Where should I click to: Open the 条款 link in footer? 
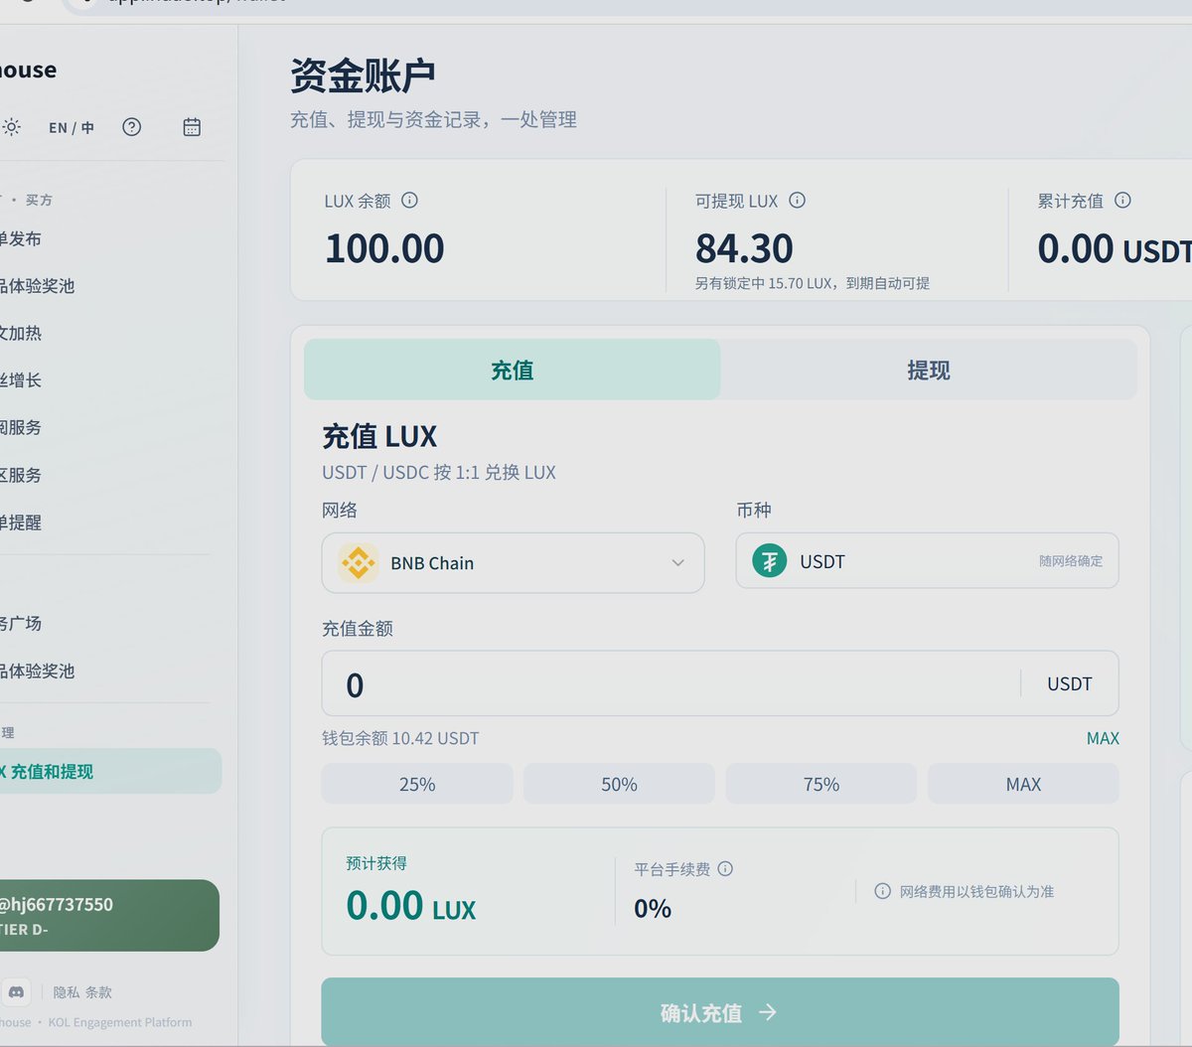98,992
